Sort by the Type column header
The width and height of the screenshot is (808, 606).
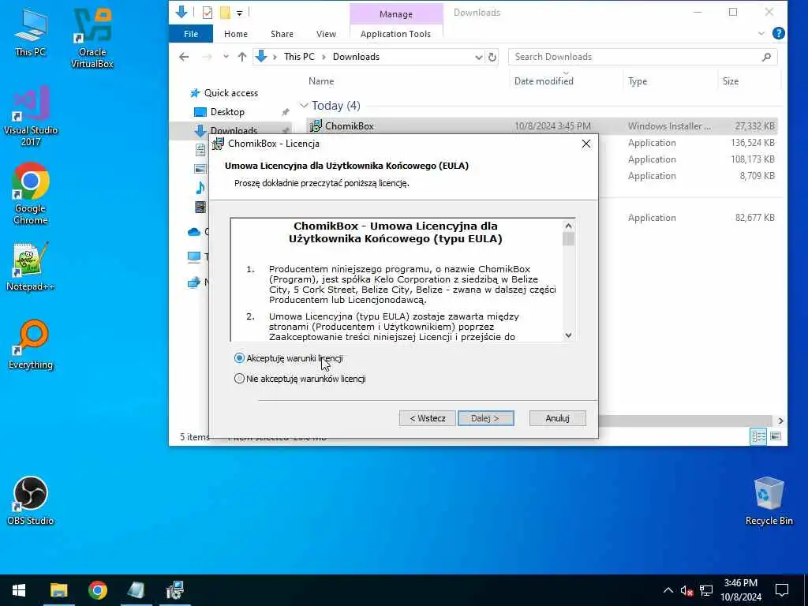[x=638, y=81]
